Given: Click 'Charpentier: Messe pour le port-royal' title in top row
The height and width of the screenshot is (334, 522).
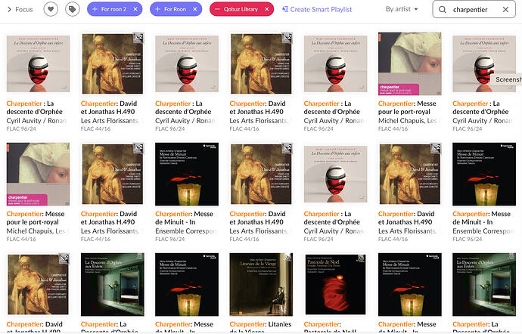Looking at the screenshot, I should (x=407, y=107).
